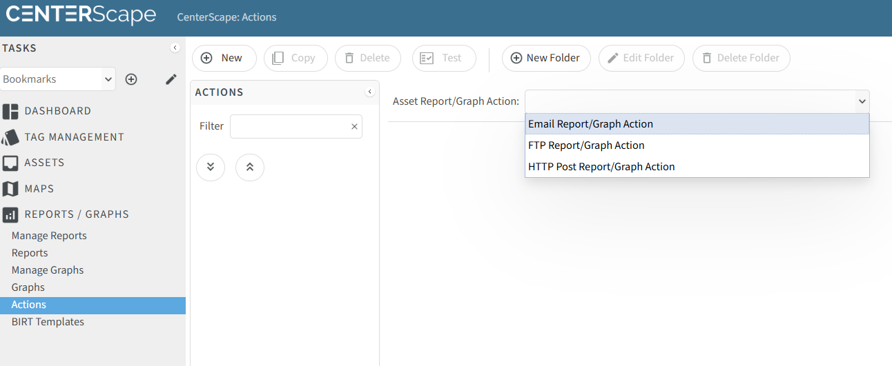Viewport: 892px width, 366px height.
Task: Click the Test action button
Action: point(444,58)
